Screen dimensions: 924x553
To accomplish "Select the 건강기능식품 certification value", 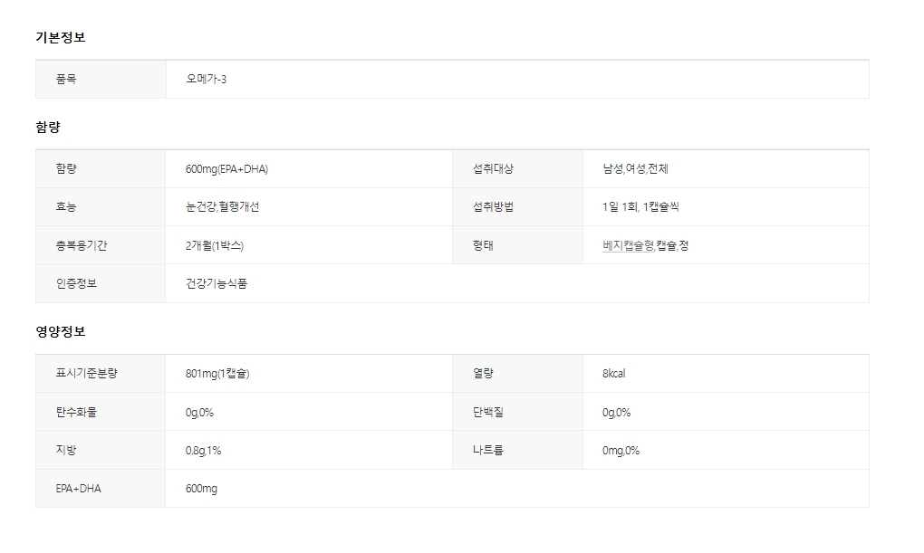I will tap(216, 283).
